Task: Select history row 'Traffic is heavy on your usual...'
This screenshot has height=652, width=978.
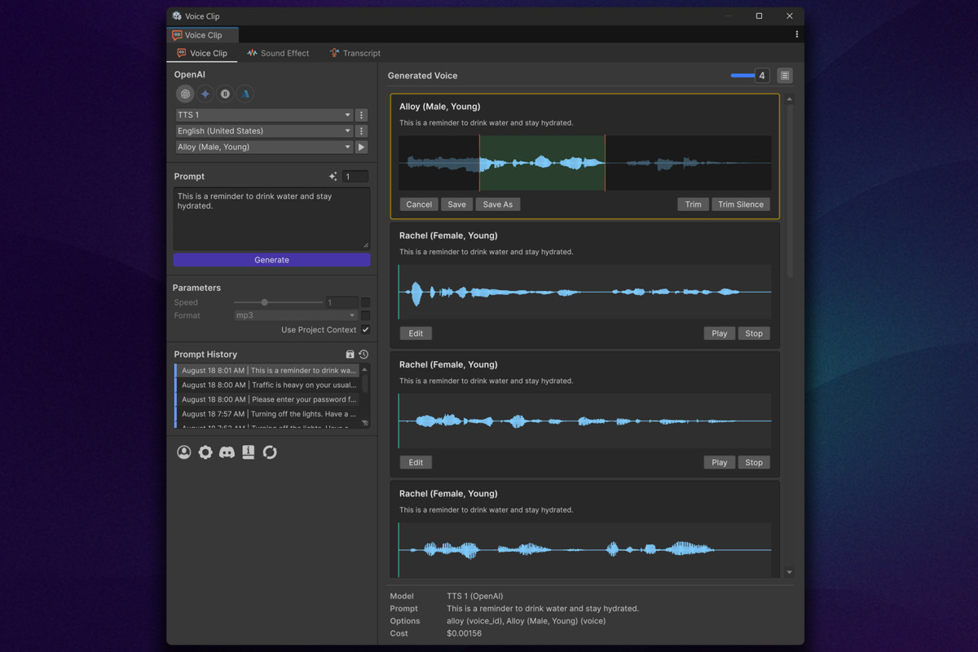Action: (x=267, y=385)
